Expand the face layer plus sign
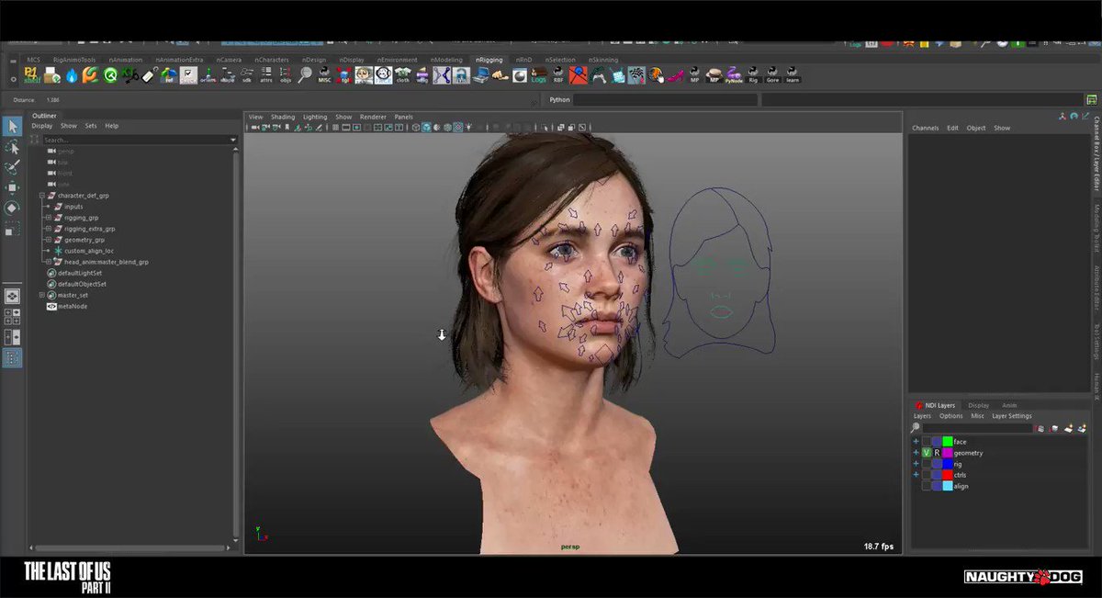Viewport: 1102px width, 598px height. [x=916, y=442]
